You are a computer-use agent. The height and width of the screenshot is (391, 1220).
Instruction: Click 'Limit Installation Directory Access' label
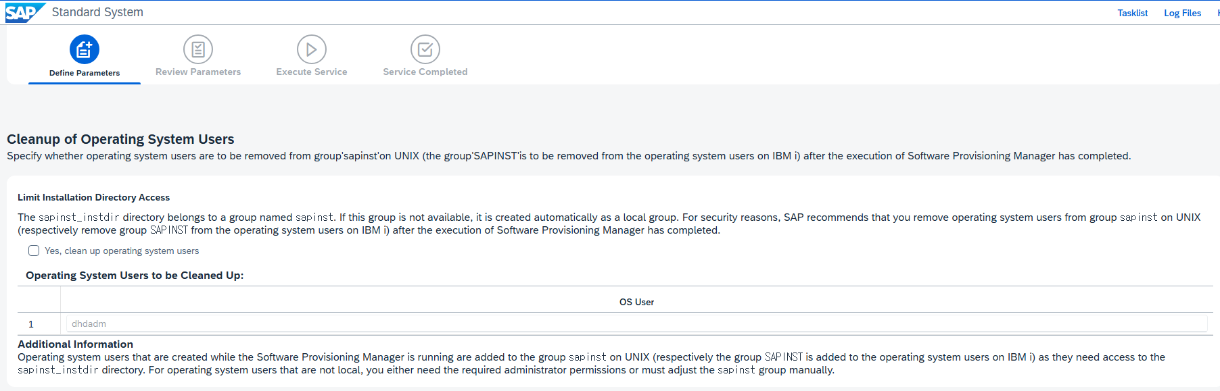[x=93, y=197]
